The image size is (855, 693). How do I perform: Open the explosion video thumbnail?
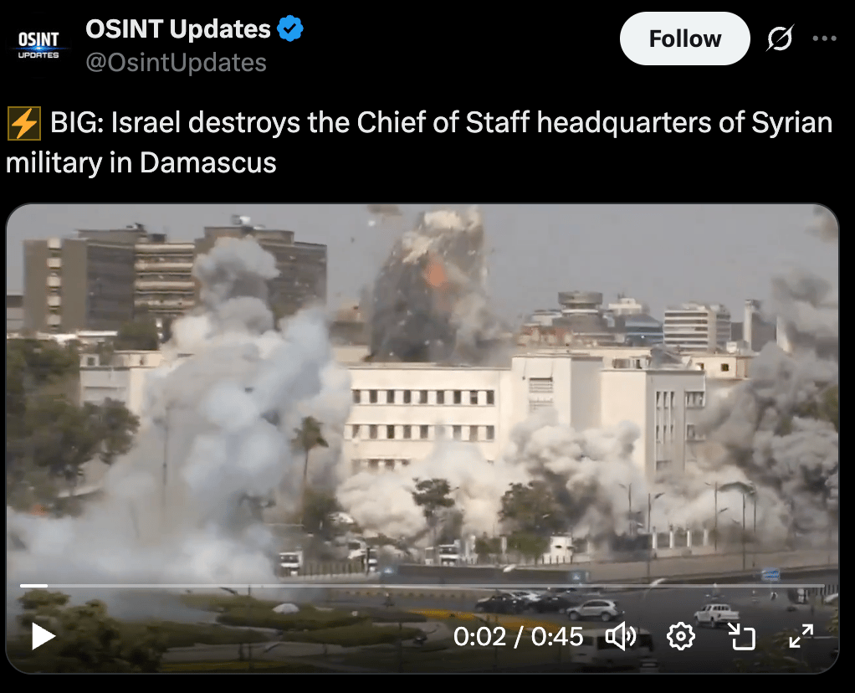coord(422,439)
